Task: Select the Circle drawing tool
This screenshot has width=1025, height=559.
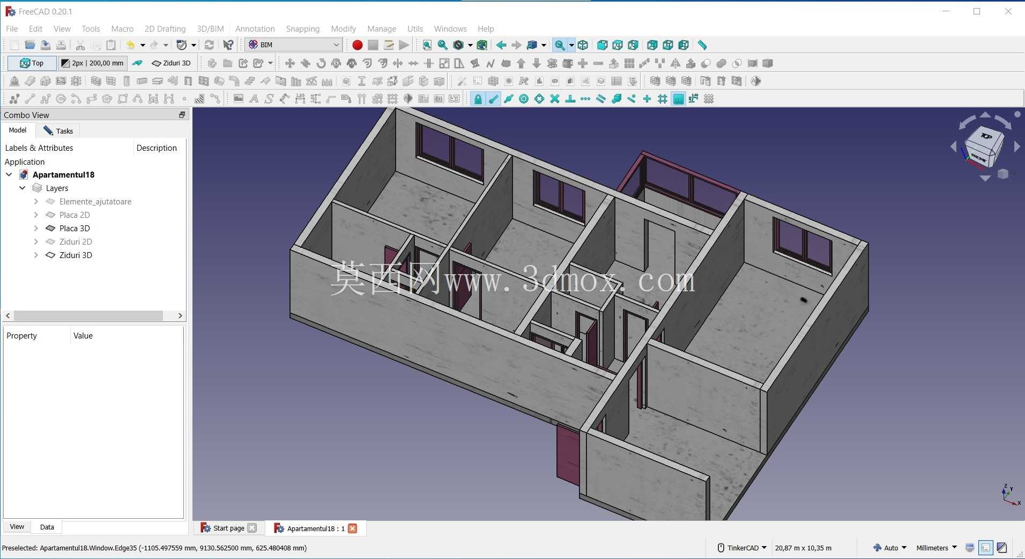Action: [x=61, y=99]
